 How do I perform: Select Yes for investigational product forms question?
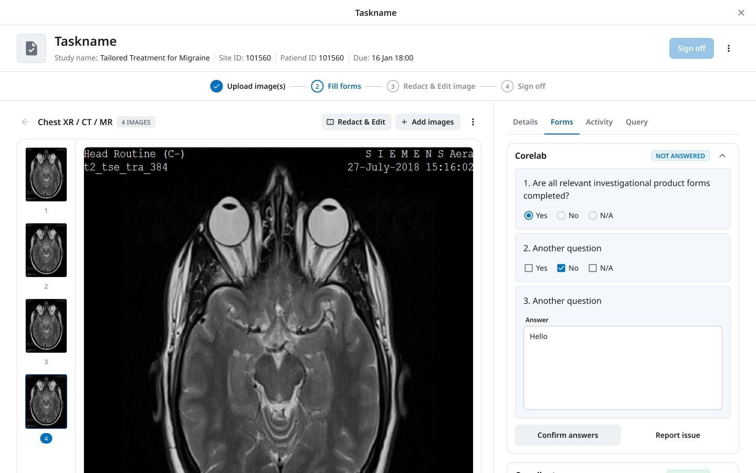(x=529, y=215)
